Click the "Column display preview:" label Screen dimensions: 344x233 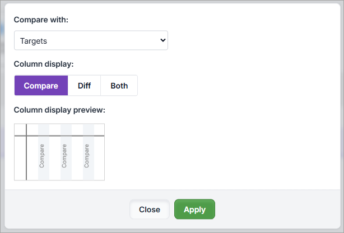click(x=59, y=110)
